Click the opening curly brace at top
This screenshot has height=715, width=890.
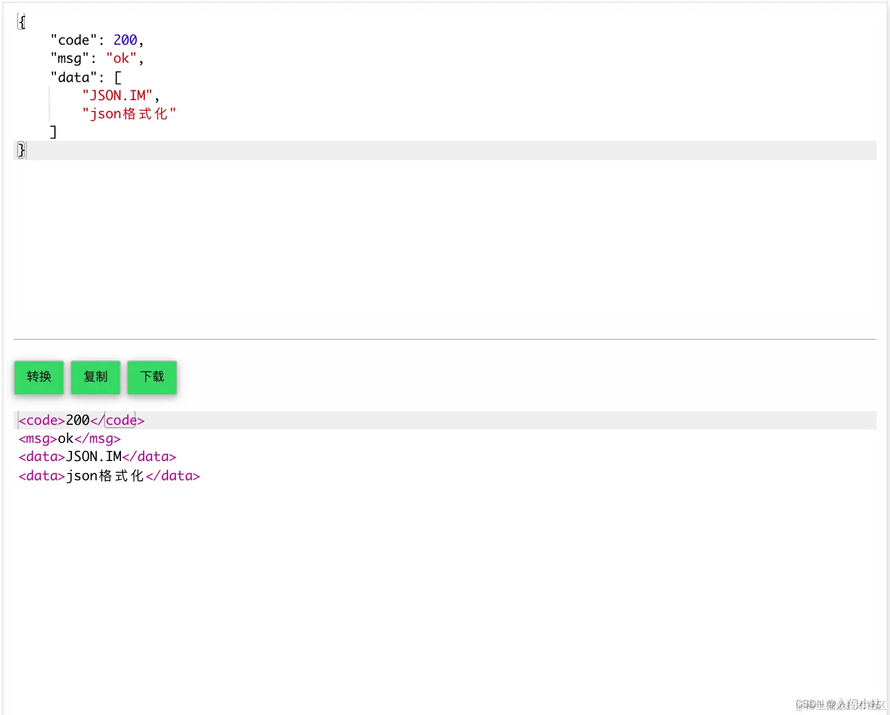click(x=22, y=21)
